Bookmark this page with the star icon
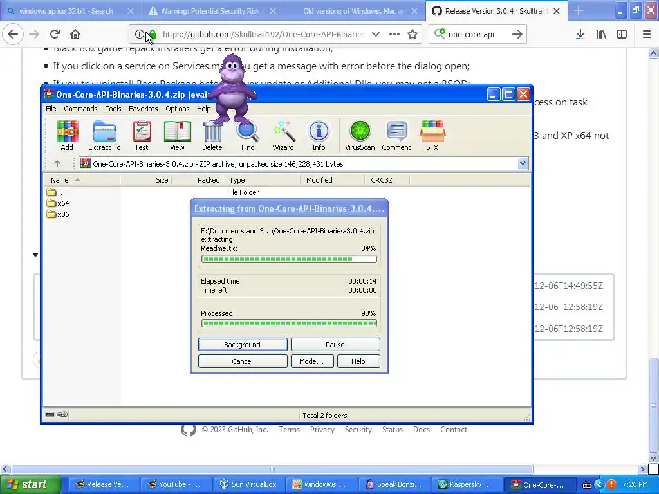Screen dimensions: 659x494 tap(413, 34)
